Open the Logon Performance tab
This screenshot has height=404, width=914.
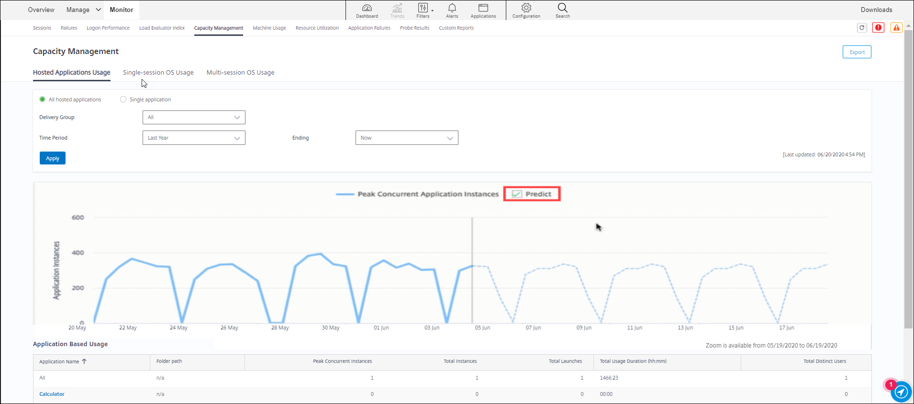click(108, 28)
